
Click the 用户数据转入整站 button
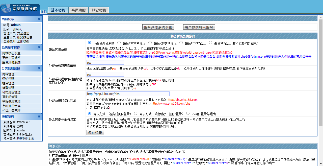point(199,27)
